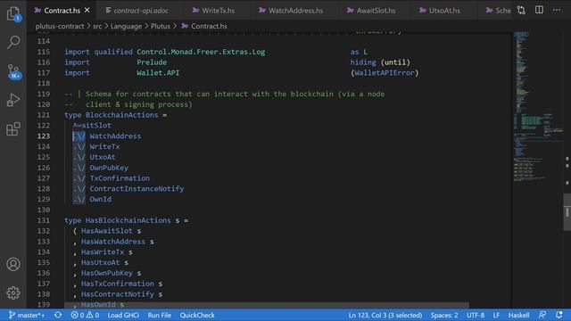The height and width of the screenshot is (321, 571).
Task: Click OwnPubKey on line 126
Action: click(109, 168)
